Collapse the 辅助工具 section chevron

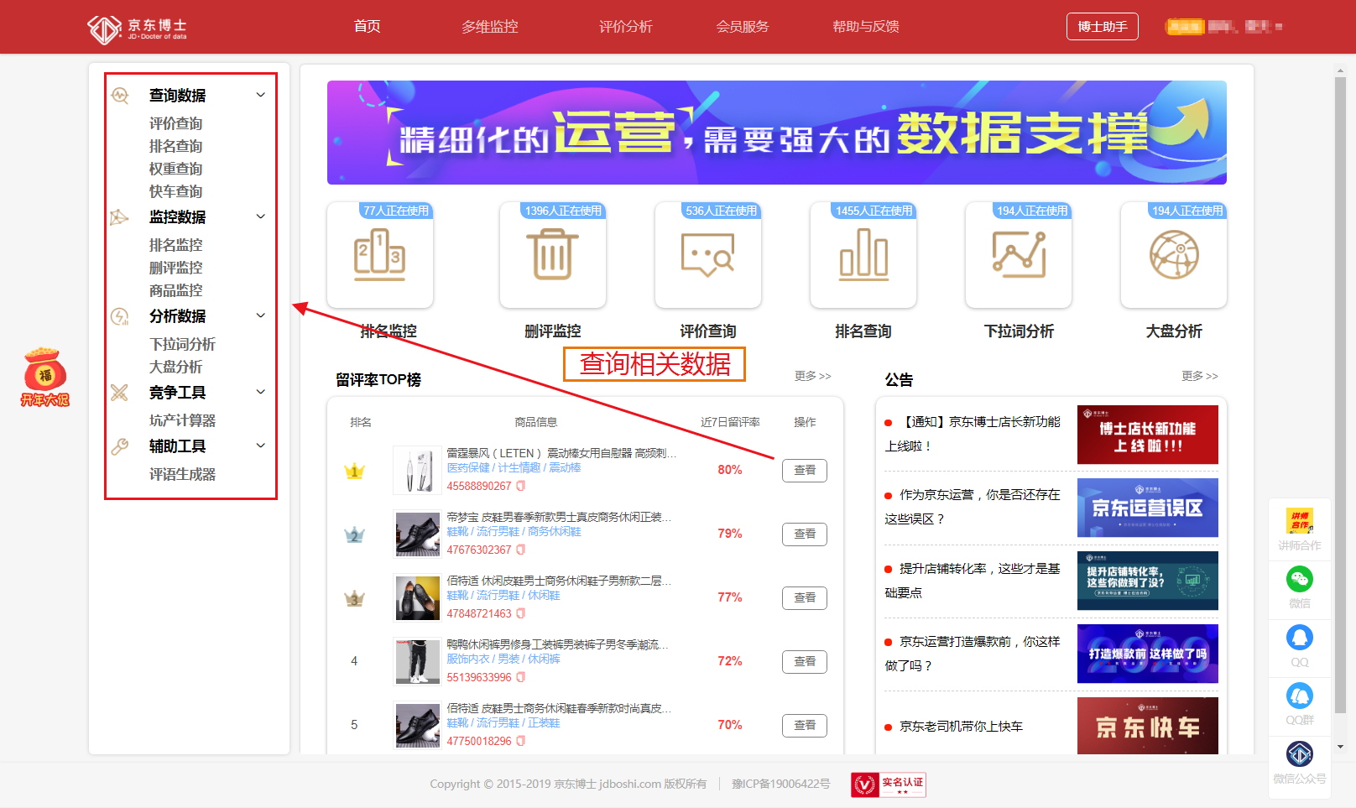point(261,446)
